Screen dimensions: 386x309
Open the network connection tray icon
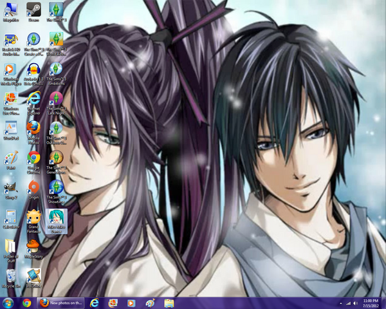[x=348, y=303]
